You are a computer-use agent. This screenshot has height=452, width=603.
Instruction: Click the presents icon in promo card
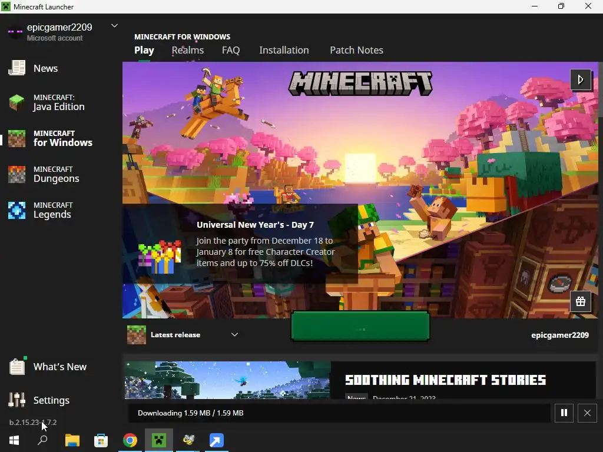click(160, 257)
